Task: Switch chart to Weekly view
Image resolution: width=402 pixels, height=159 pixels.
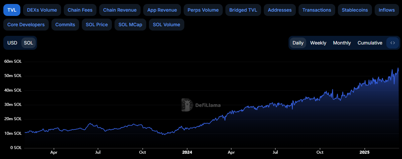Action: [318, 43]
